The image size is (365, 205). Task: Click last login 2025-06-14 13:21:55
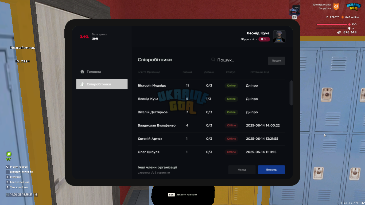click(x=262, y=139)
